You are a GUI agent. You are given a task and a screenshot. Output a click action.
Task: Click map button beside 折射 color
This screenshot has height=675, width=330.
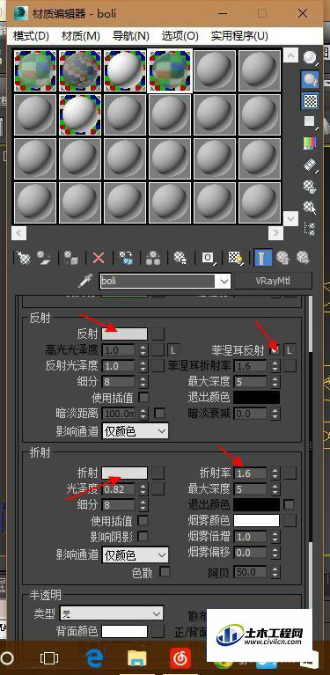(158, 473)
